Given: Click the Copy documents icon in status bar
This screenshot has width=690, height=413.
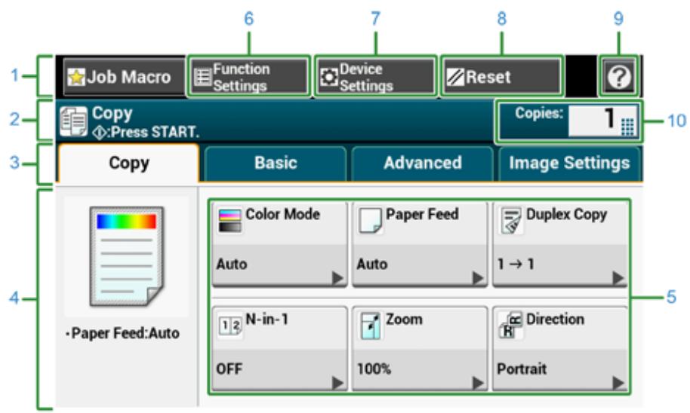Looking at the screenshot, I should [73, 121].
